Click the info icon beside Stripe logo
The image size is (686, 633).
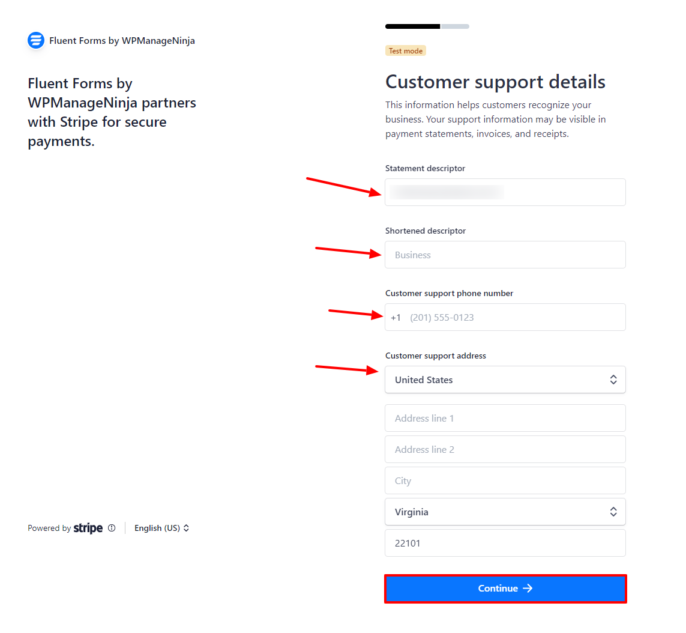click(112, 528)
